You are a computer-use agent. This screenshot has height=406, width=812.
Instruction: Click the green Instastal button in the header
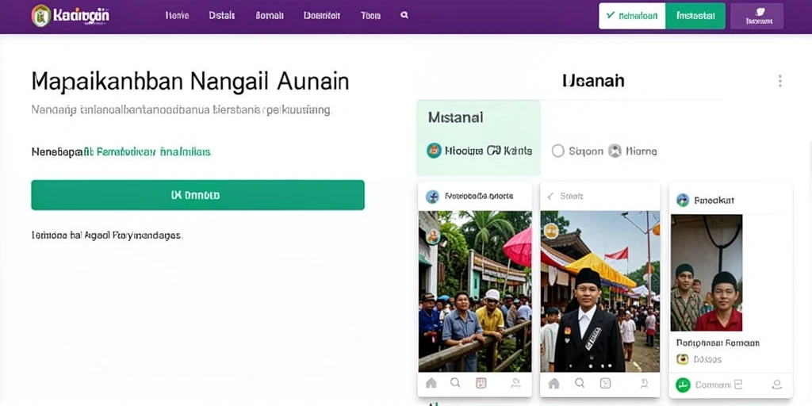pos(695,16)
